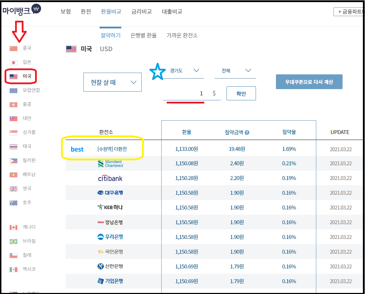This screenshot has width=365, height=294.
Task: Select the Australia flag icon
Action: [x=14, y=203]
